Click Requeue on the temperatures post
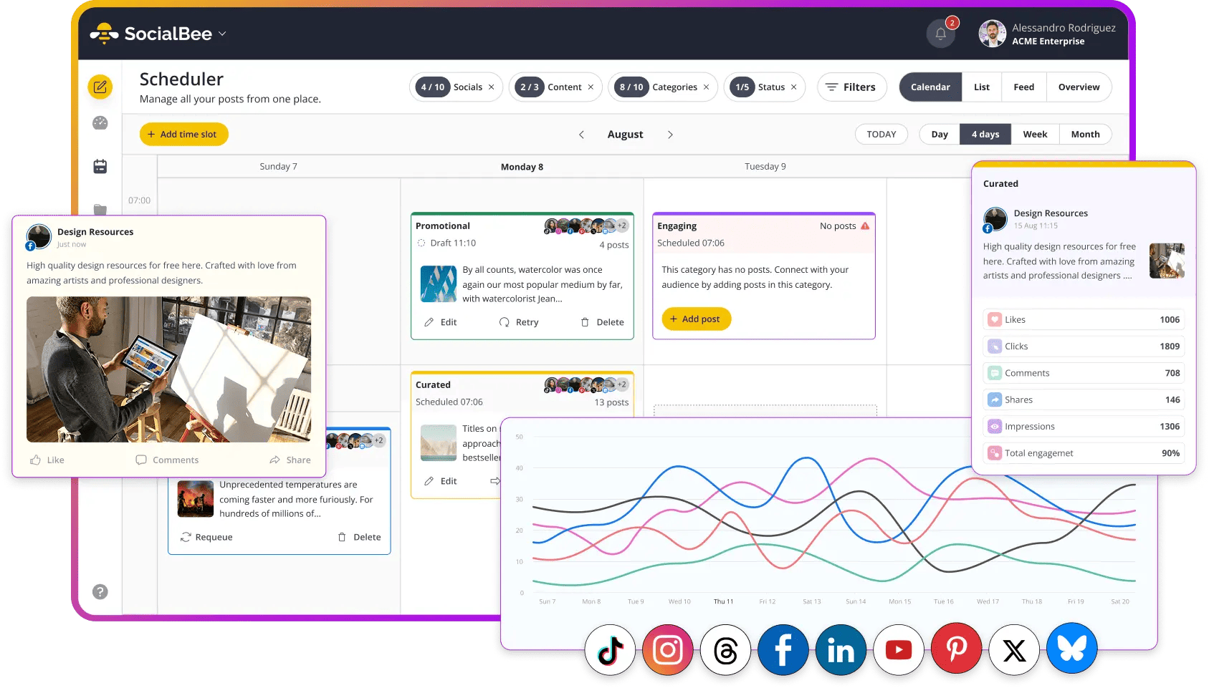 click(x=206, y=537)
